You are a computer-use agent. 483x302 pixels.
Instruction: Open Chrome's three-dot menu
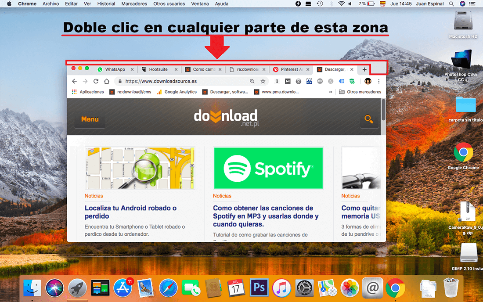(x=378, y=81)
